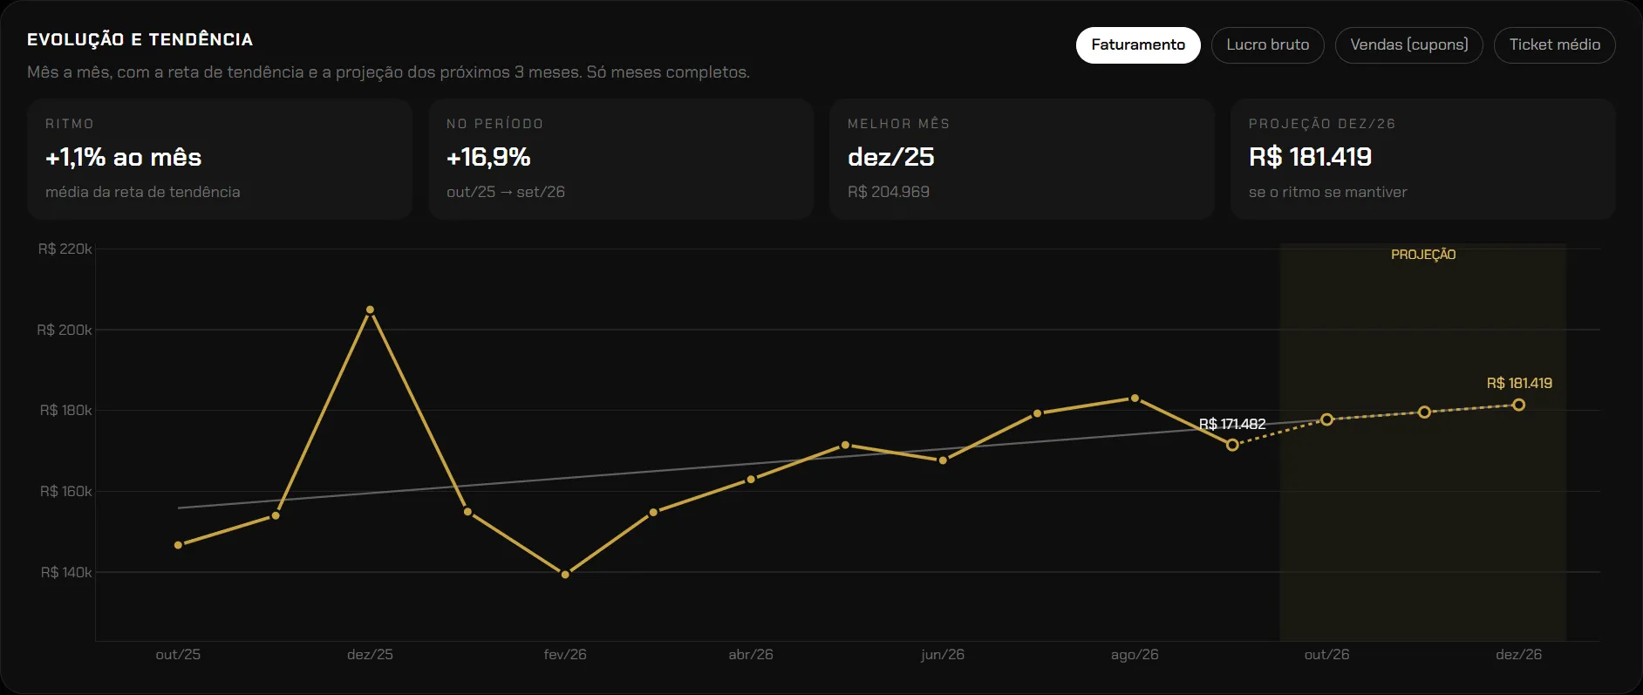This screenshot has height=695, width=1643.
Task: Select the fev/26 lowest data point
Action: [565, 575]
